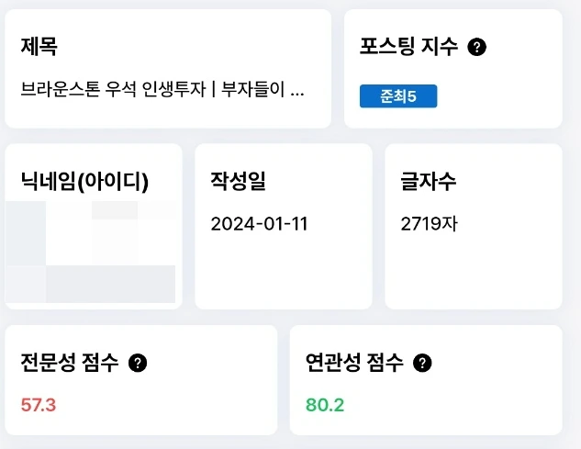The image size is (581, 449).
Task: Click the 연관성 점수 label
Action: pos(354,363)
